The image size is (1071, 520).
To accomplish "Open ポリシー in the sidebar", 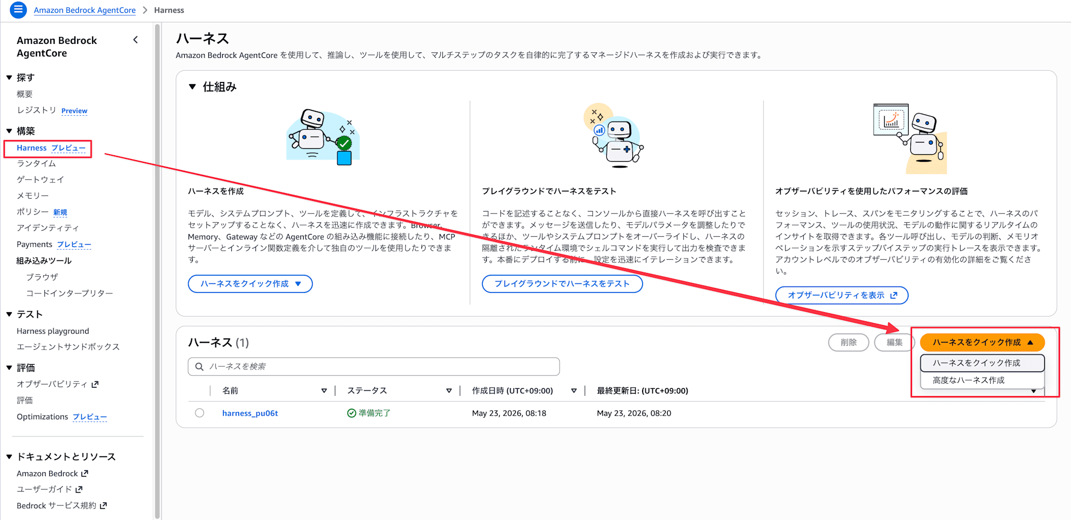I will point(33,212).
